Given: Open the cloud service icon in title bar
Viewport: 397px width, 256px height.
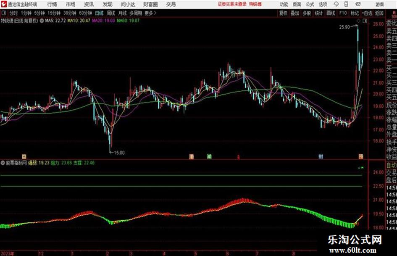Looking at the screenshot, I should [x=336, y=4].
